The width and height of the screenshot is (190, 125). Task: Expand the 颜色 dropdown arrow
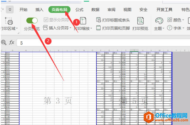183,20
